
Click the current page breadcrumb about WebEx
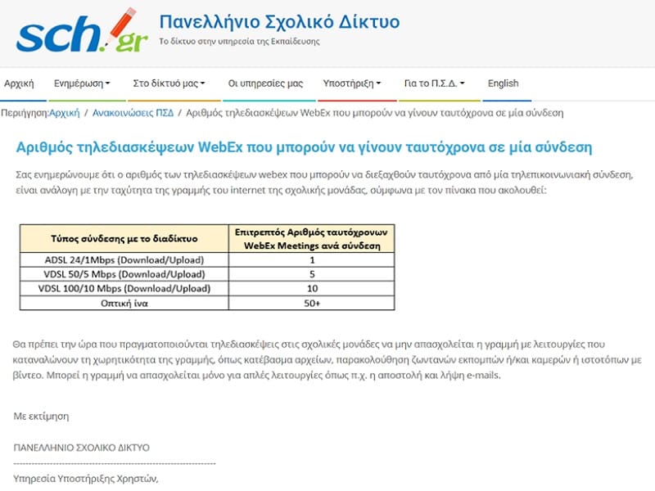[375, 113]
